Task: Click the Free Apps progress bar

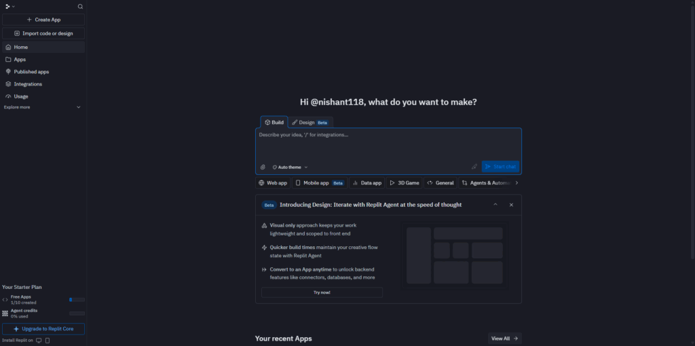Action: click(77, 299)
